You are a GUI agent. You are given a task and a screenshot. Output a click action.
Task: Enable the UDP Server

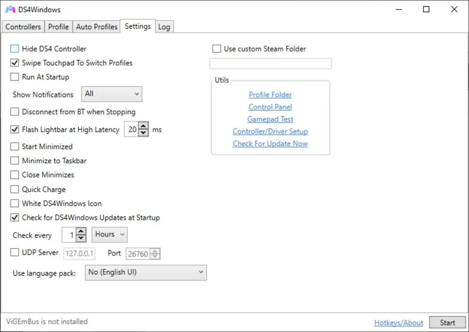tap(15, 252)
